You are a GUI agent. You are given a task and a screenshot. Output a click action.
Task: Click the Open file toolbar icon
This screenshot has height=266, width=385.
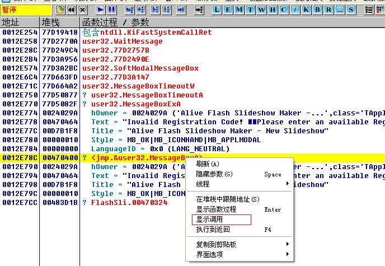pos(59,10)
